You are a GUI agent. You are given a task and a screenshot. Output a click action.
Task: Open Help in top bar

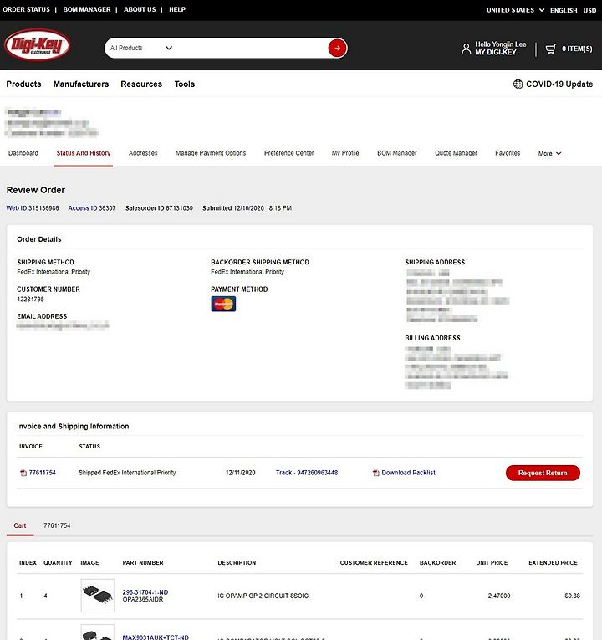[177, 9]
